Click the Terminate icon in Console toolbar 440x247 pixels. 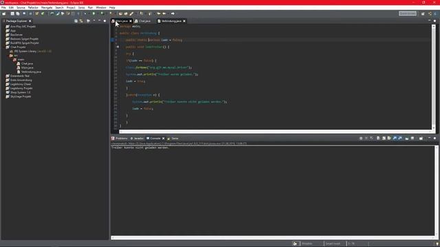click(361, 139)
